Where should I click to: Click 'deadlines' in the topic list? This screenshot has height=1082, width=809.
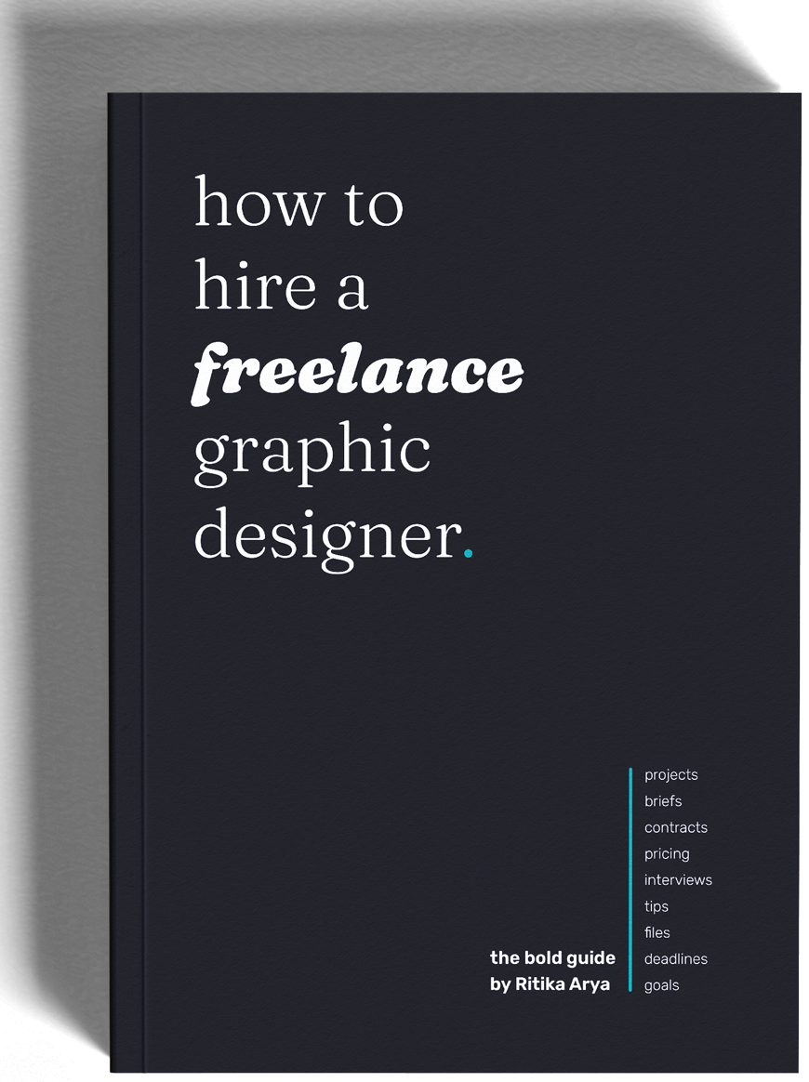tap(676, 958)
